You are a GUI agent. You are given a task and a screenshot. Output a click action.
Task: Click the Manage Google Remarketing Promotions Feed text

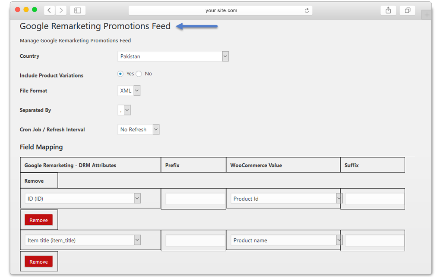pos(75,40)
